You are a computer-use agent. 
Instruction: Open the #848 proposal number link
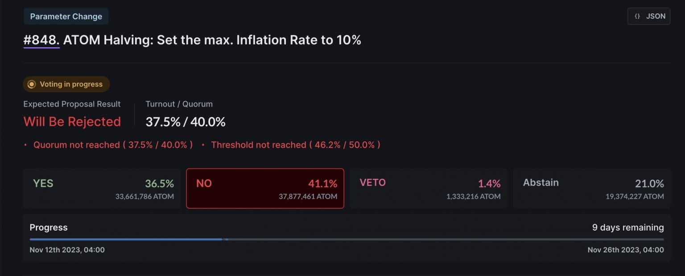(41, 40)
